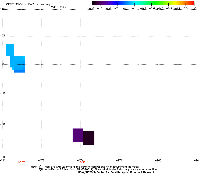
Task: Click the -180 longitude axis label
Action: click(3, 160)
